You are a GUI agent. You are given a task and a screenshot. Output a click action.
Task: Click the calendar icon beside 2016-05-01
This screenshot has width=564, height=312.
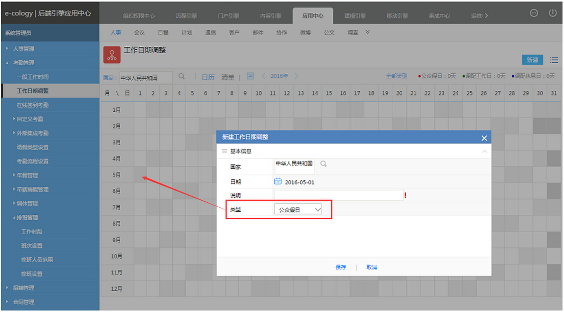coord(278,181)
